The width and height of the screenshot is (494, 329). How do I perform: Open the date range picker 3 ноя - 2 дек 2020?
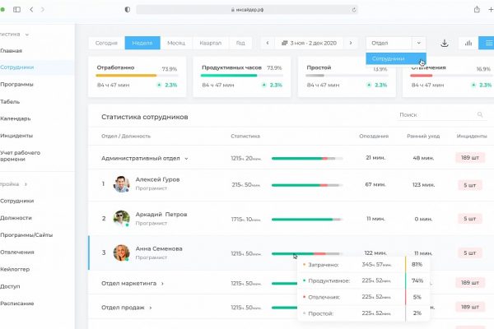pos(309,43)
